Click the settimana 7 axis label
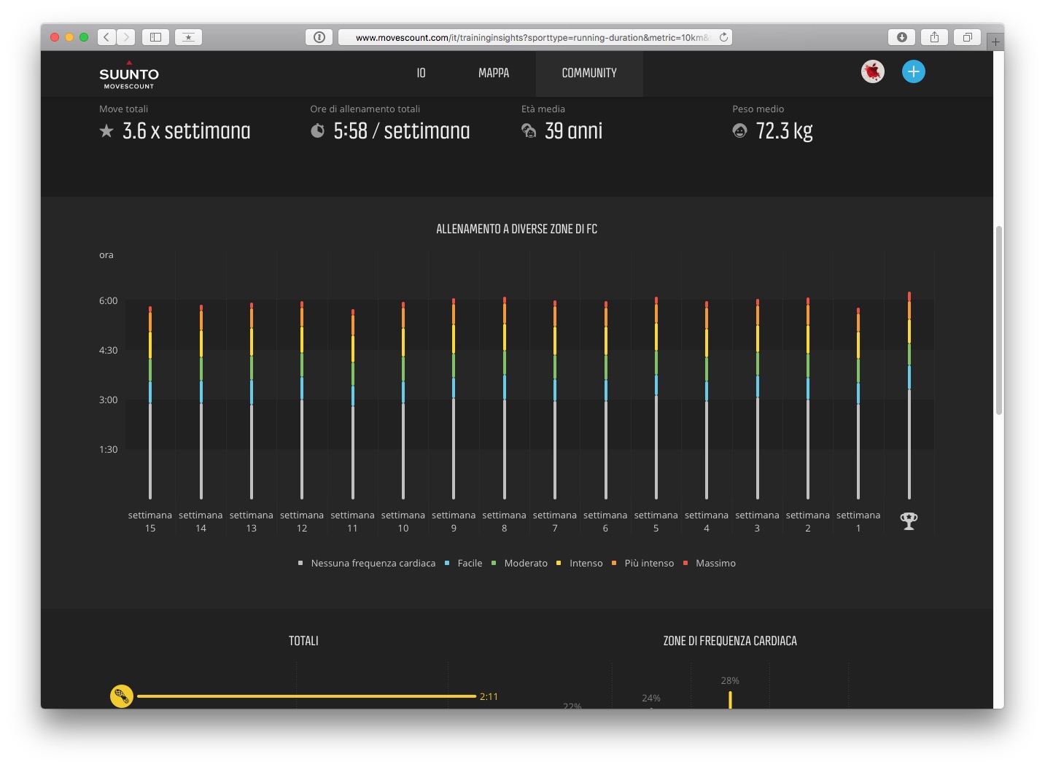1045x767 pixels. [555, 521]
